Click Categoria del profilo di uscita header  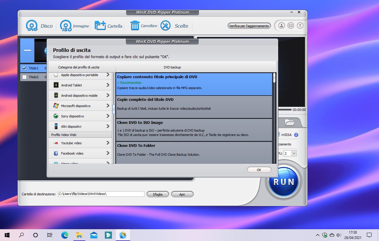(x=79, y=67)
